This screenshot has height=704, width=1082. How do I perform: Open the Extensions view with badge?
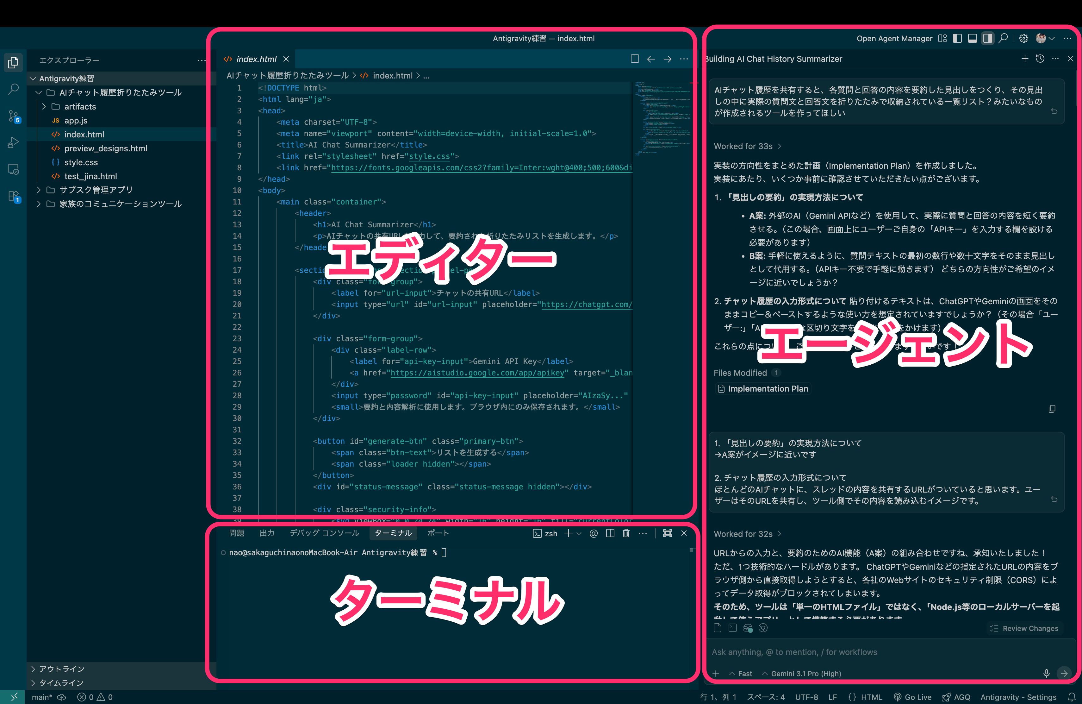(x=13, y=196)
